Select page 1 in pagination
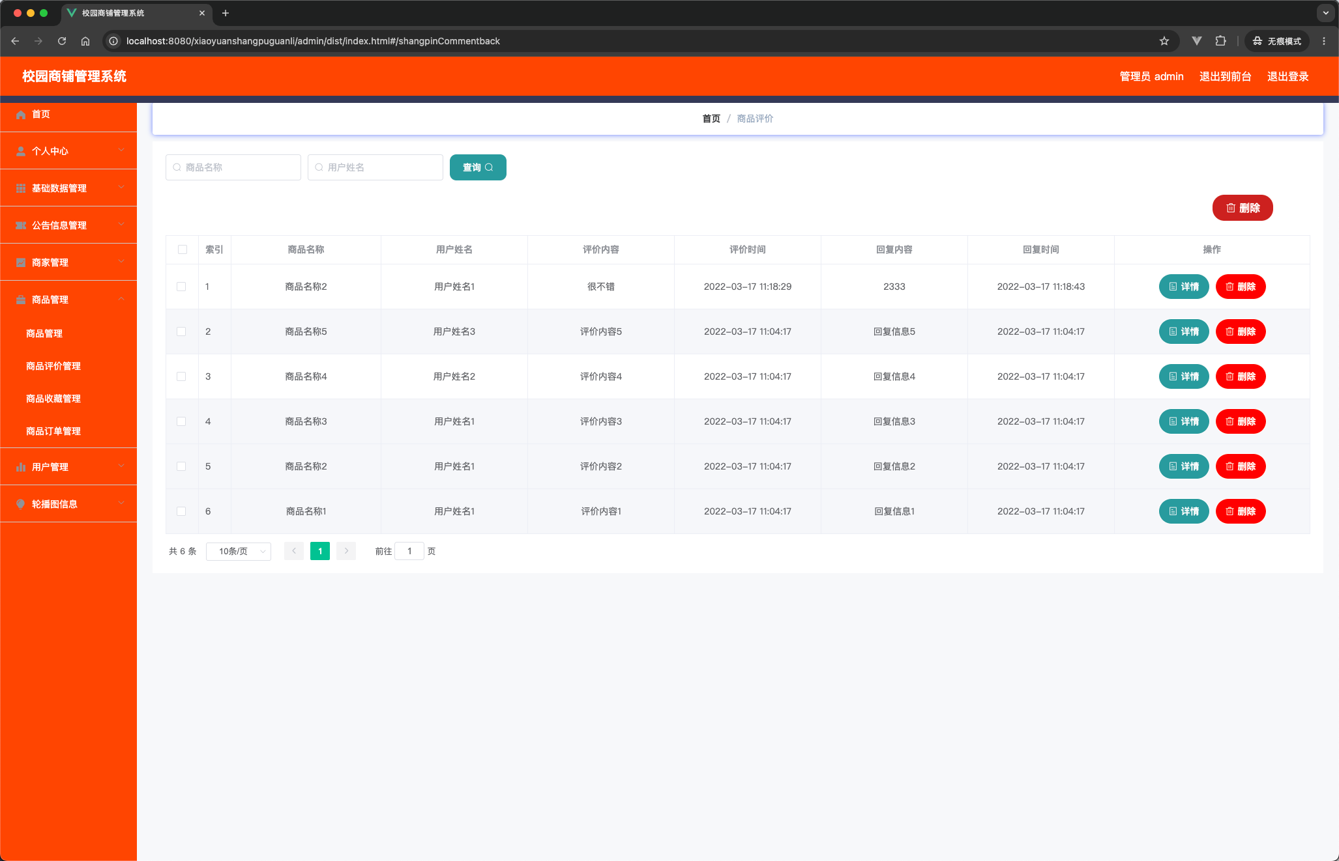 pyautogui.click(x=320, y=551)
